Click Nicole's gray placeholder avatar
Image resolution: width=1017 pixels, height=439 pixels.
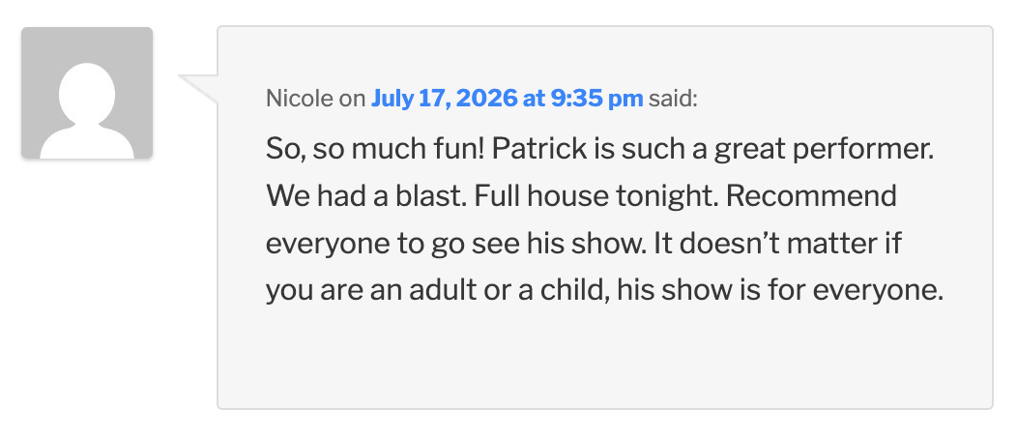pyautogui.click(x=87, y=93)
